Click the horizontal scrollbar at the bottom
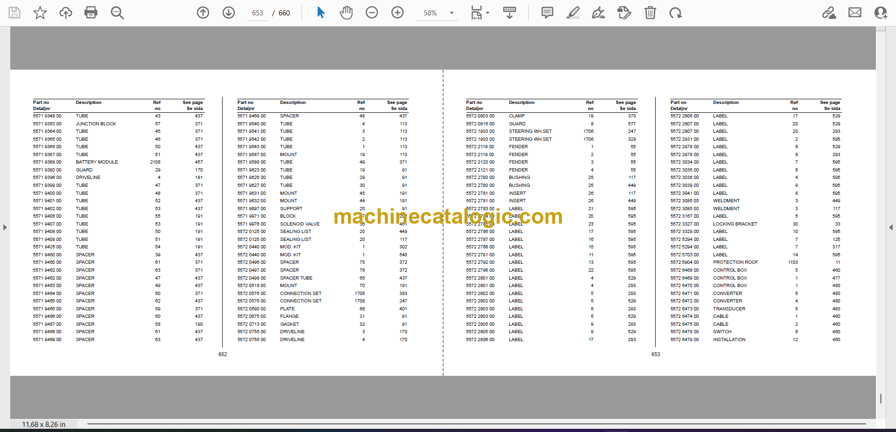 click(x=476, y=424)
